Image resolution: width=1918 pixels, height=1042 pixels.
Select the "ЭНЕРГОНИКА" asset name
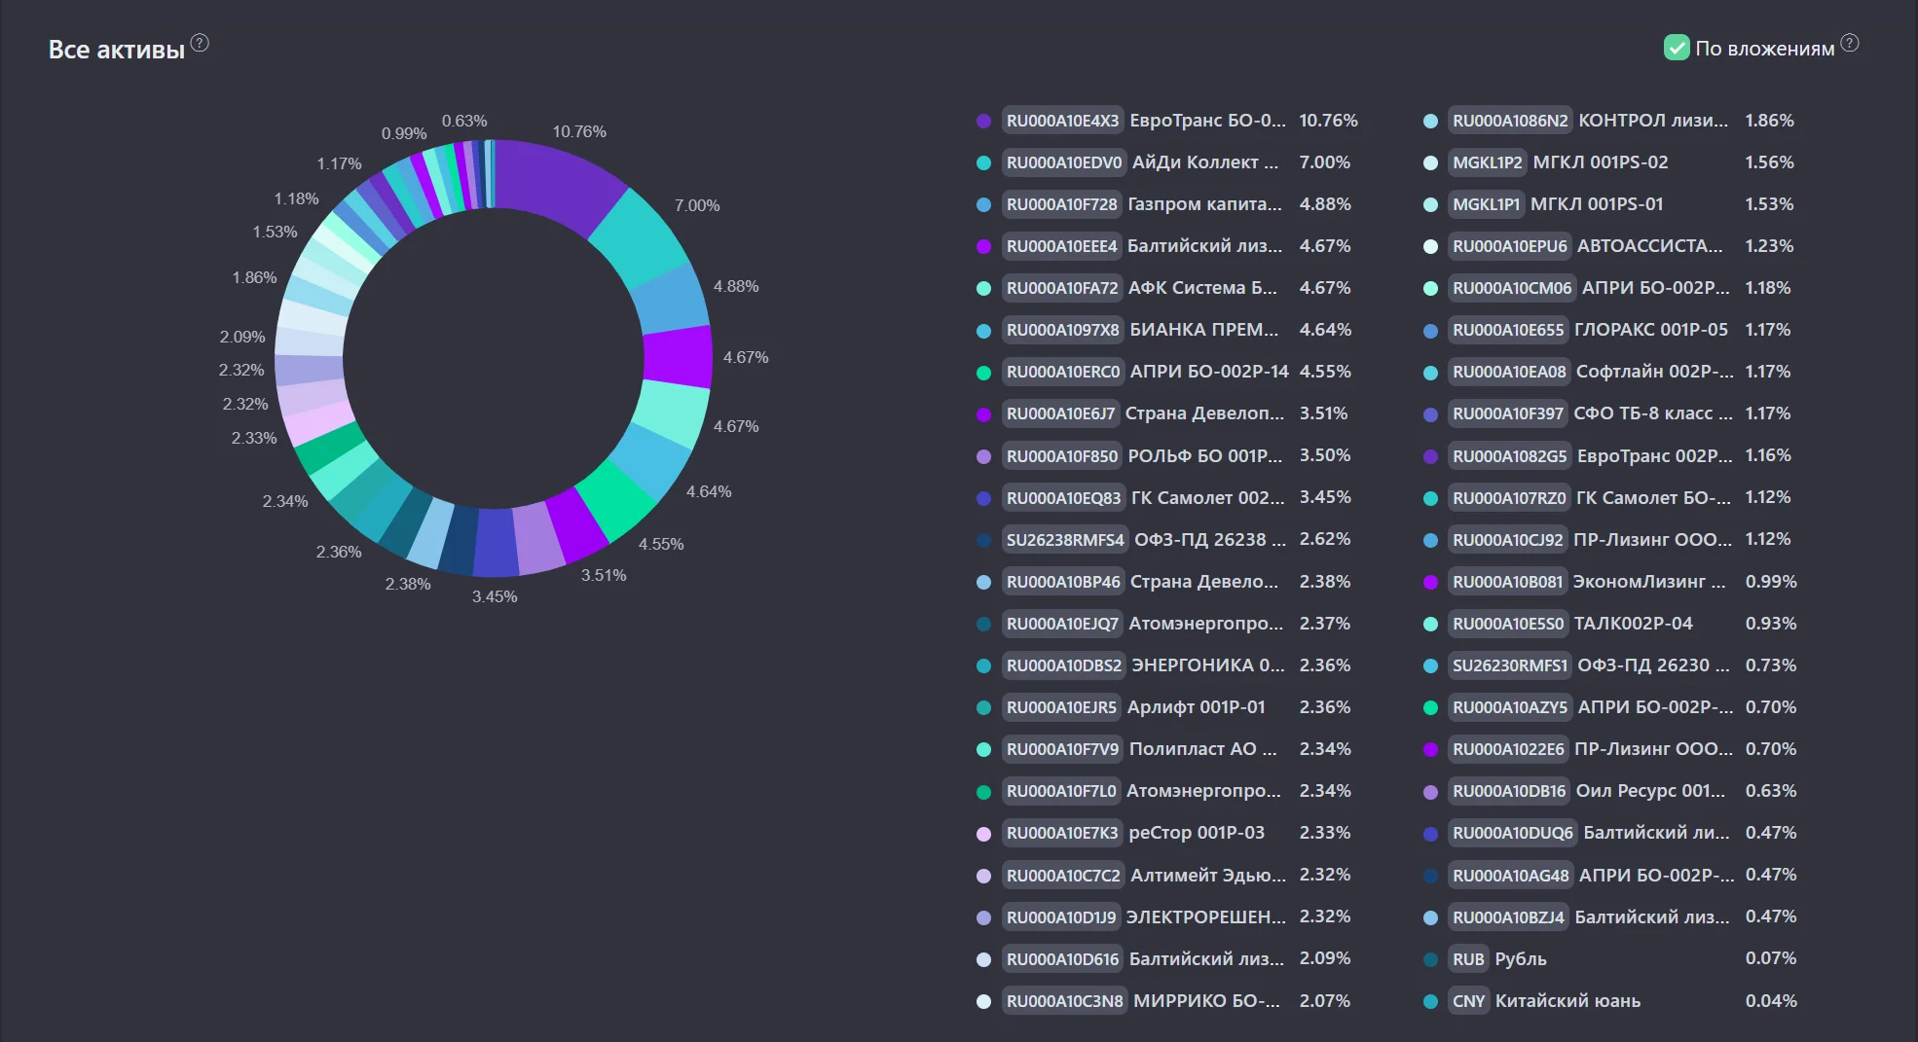tap(1208, 665)
